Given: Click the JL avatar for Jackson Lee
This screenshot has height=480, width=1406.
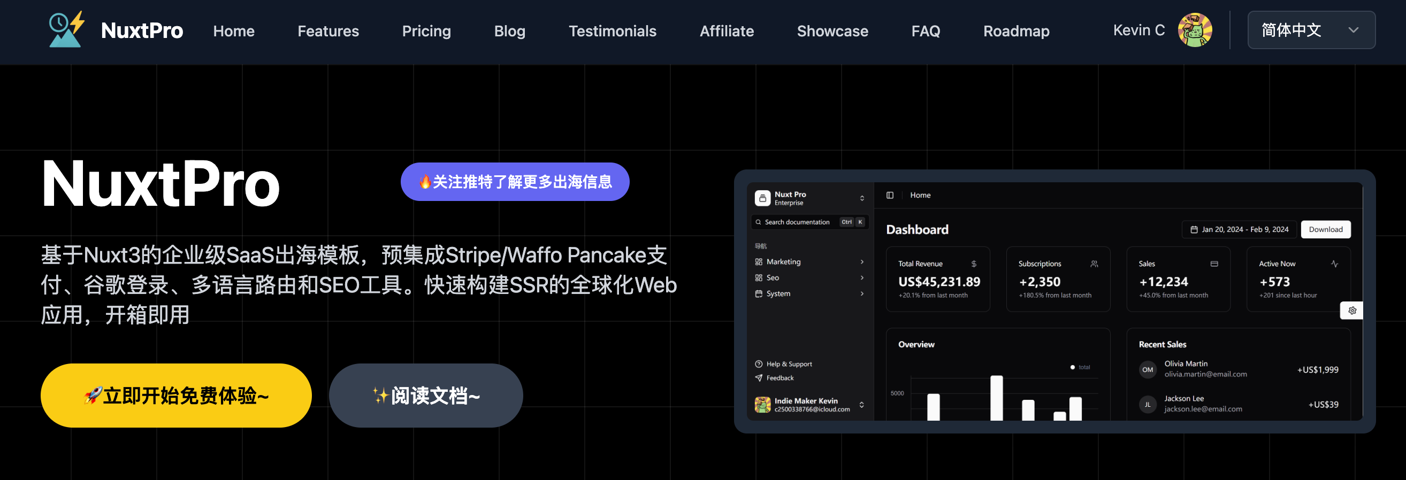Looking at the screenshot, I should (x=1148, y=404).
